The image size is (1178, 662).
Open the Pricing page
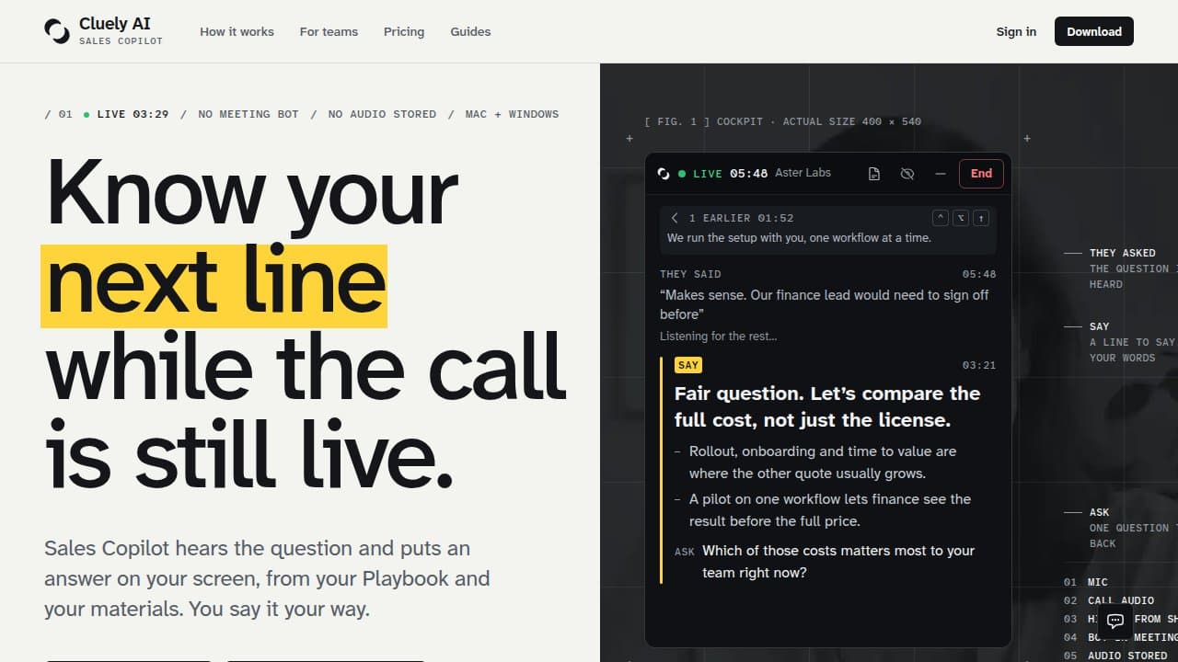pyautogui.click(x=404, y=31)
